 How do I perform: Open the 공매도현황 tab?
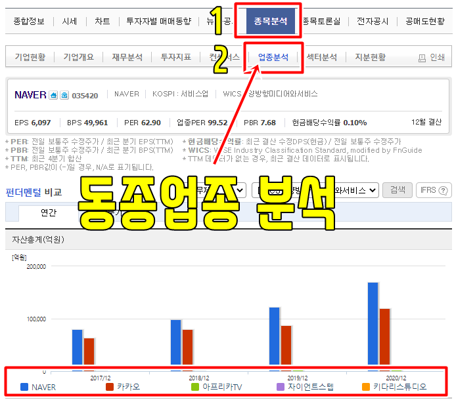pyautogui.click(x=424, y=22)
